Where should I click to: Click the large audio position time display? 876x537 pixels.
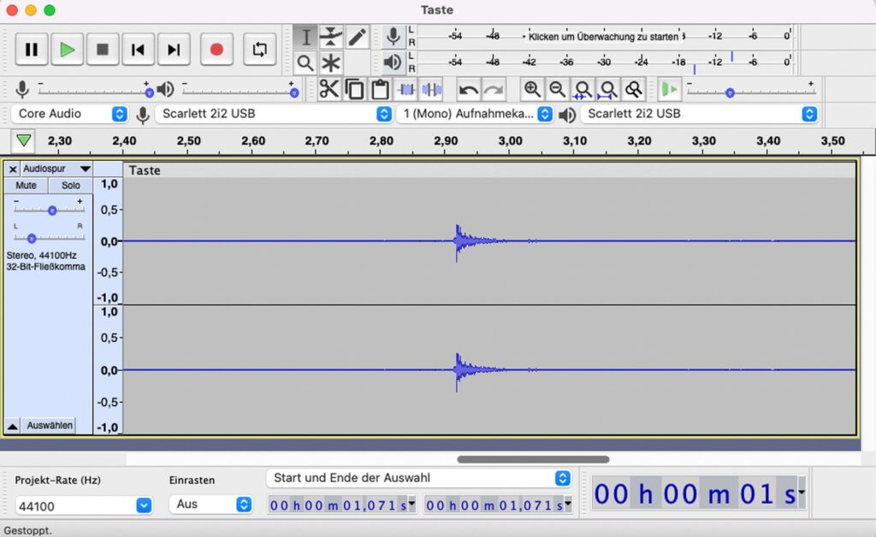point(695,493)
